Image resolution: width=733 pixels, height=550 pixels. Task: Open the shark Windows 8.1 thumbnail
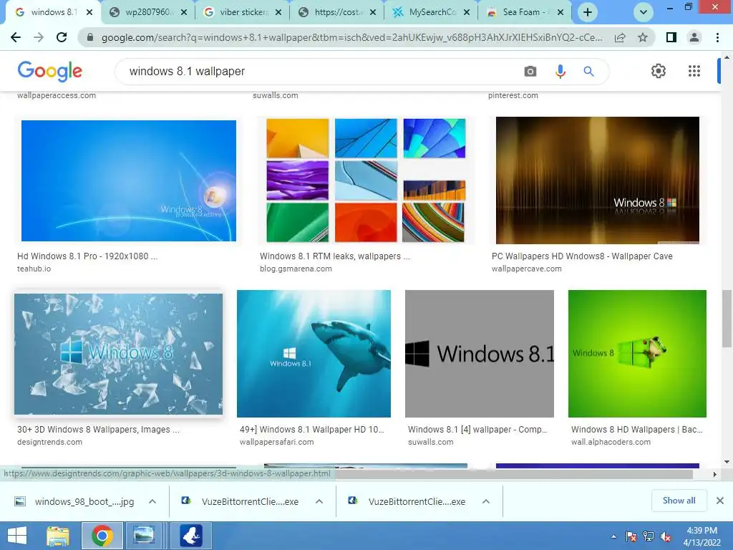tap(314, 354)
